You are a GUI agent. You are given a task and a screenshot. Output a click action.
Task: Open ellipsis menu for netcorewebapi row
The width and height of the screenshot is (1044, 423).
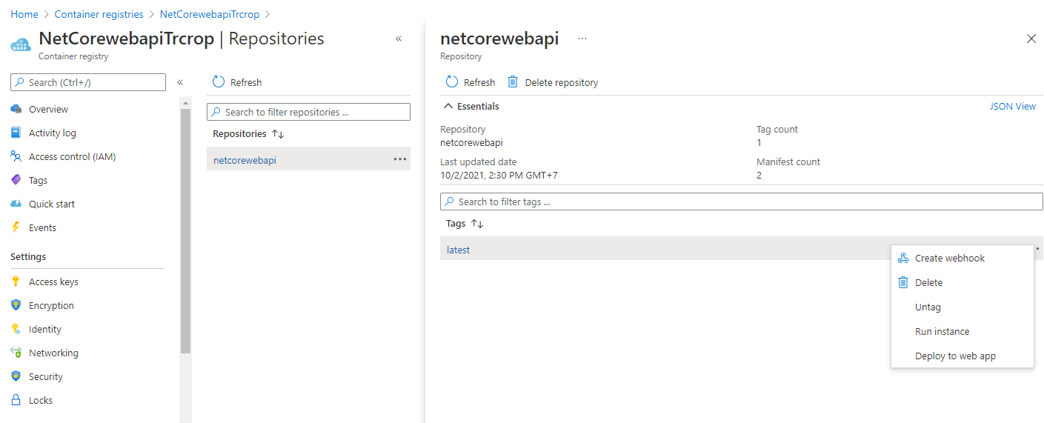[400, 159]
